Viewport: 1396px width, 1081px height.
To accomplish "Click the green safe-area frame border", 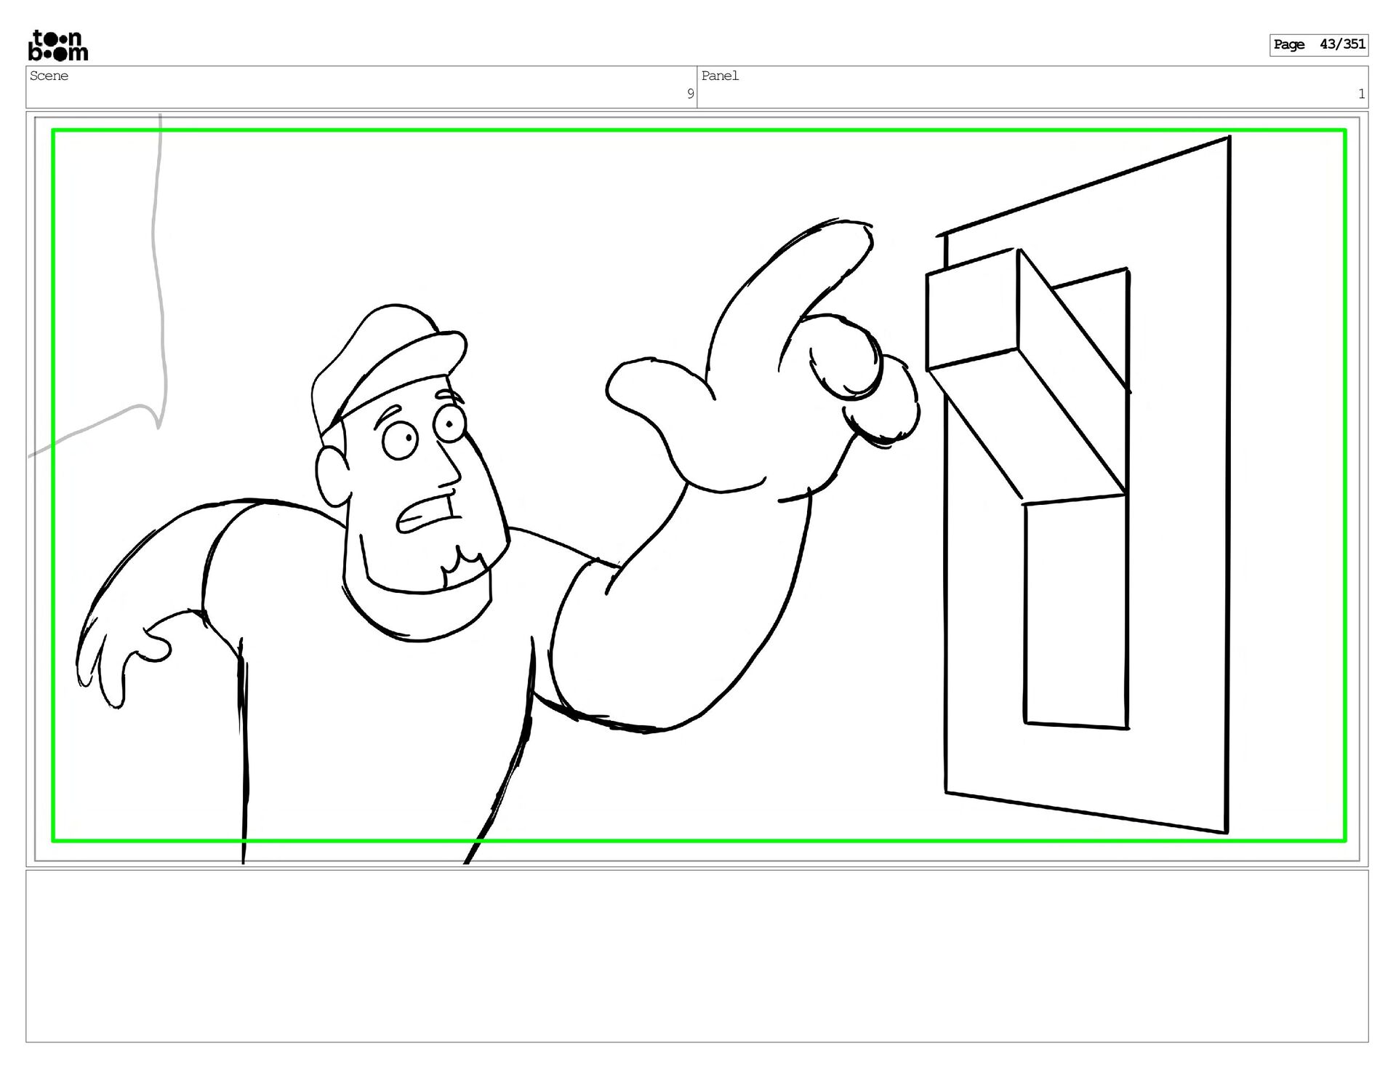I will 698,131.
